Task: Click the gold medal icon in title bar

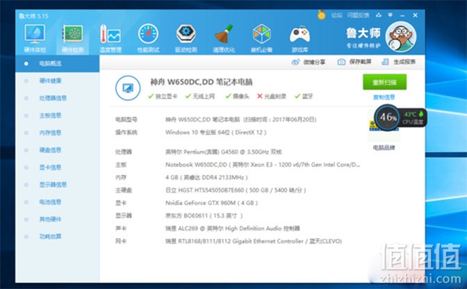Action: [321, 15]
